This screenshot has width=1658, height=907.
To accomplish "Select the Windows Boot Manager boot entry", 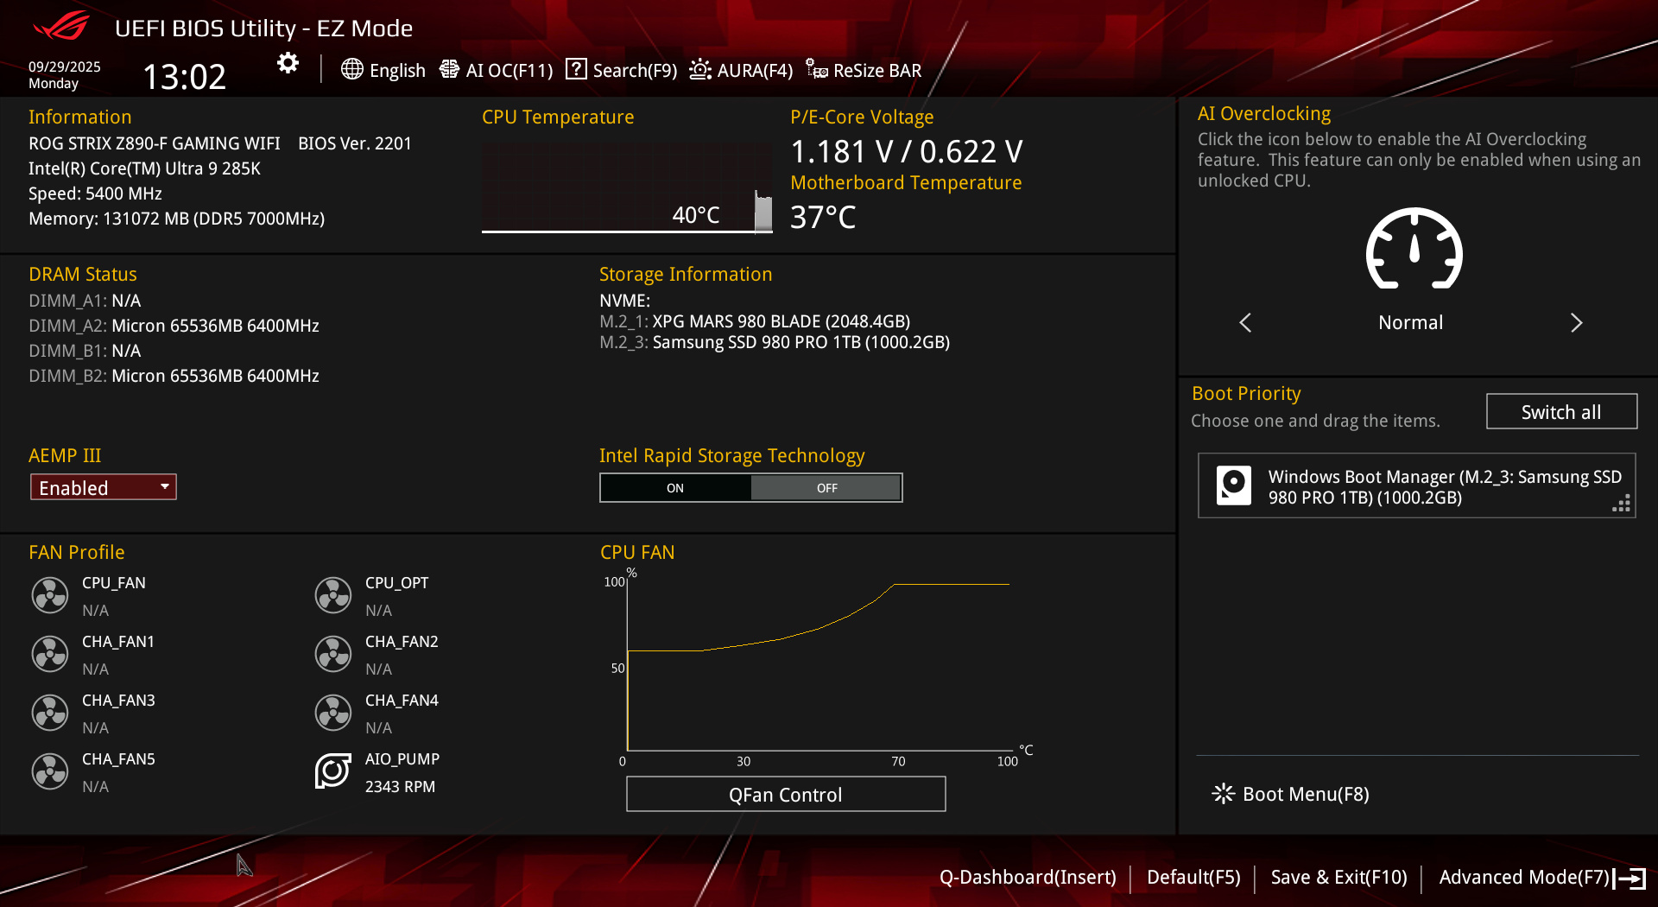I will pyautogui.click(x=1416, y=486).
